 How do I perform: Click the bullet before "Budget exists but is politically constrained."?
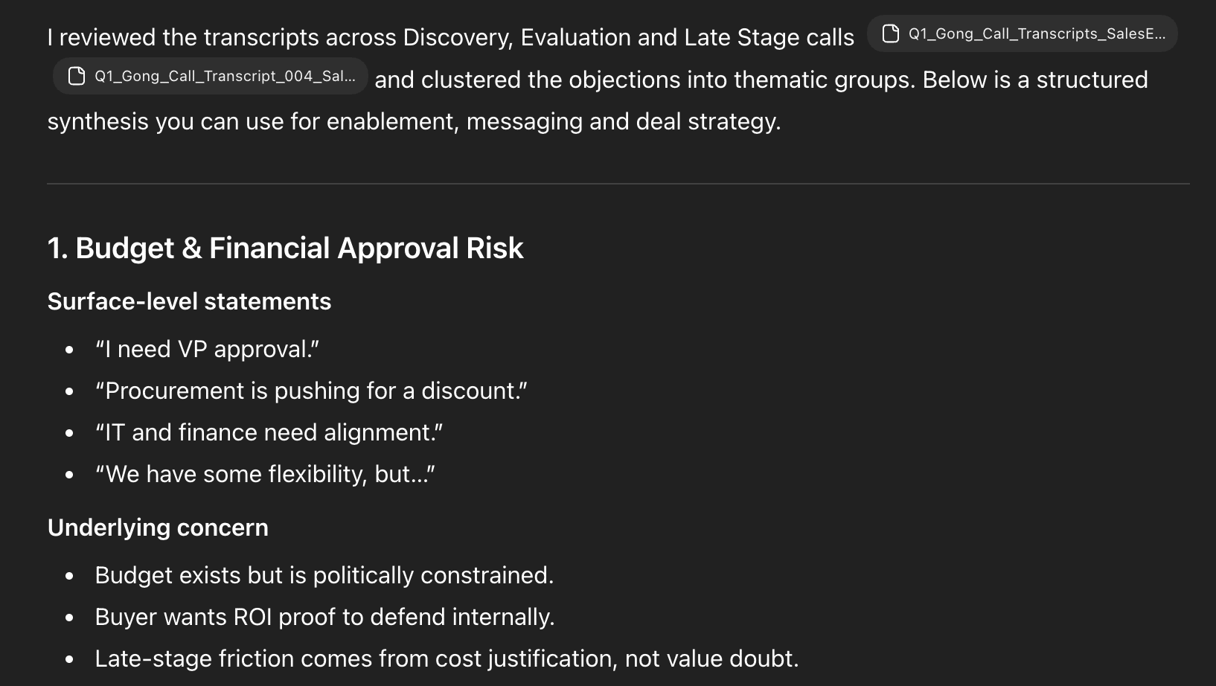[x=69, y=576]
